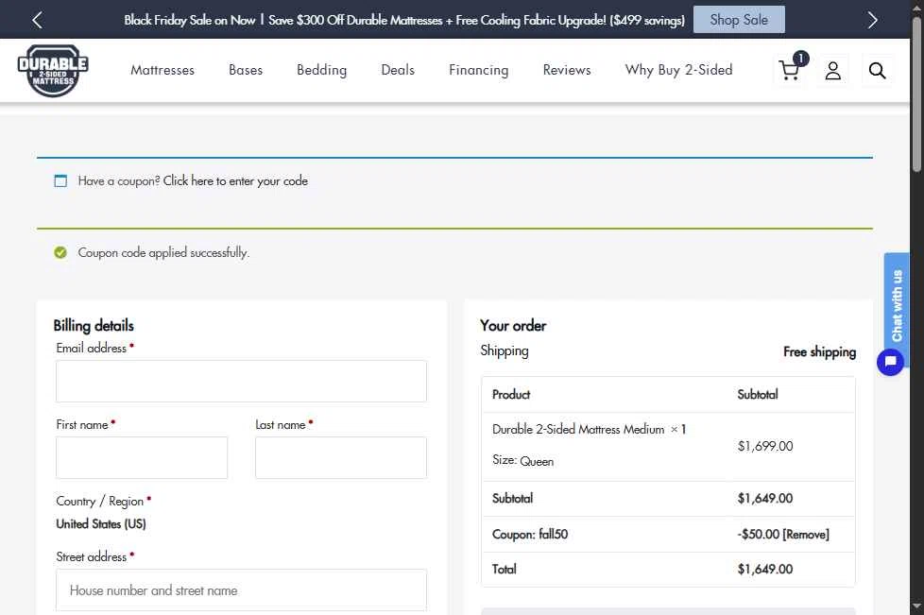Click the Black Friday Sale banner text
The height and width of the screenshot is (615, 924).
pyautogui.click(x=404, y=20)
